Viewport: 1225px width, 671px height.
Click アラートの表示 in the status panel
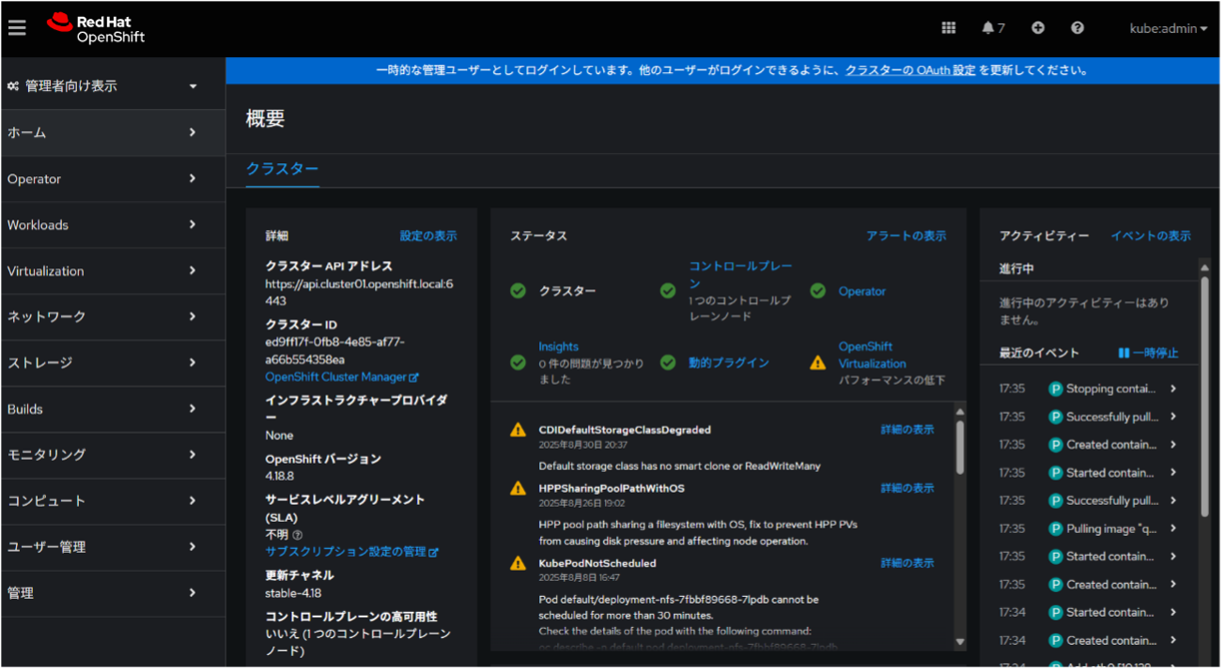coord(906,236)
